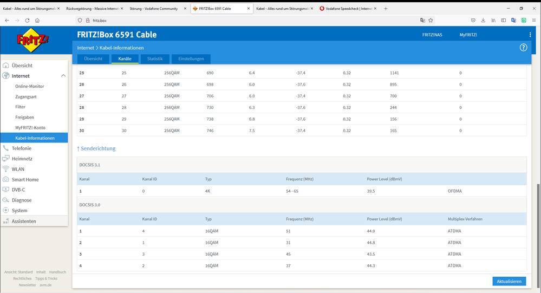Open the Handbuch footer link
This screenshot has height=293, width=541.
tap(57, 272)
